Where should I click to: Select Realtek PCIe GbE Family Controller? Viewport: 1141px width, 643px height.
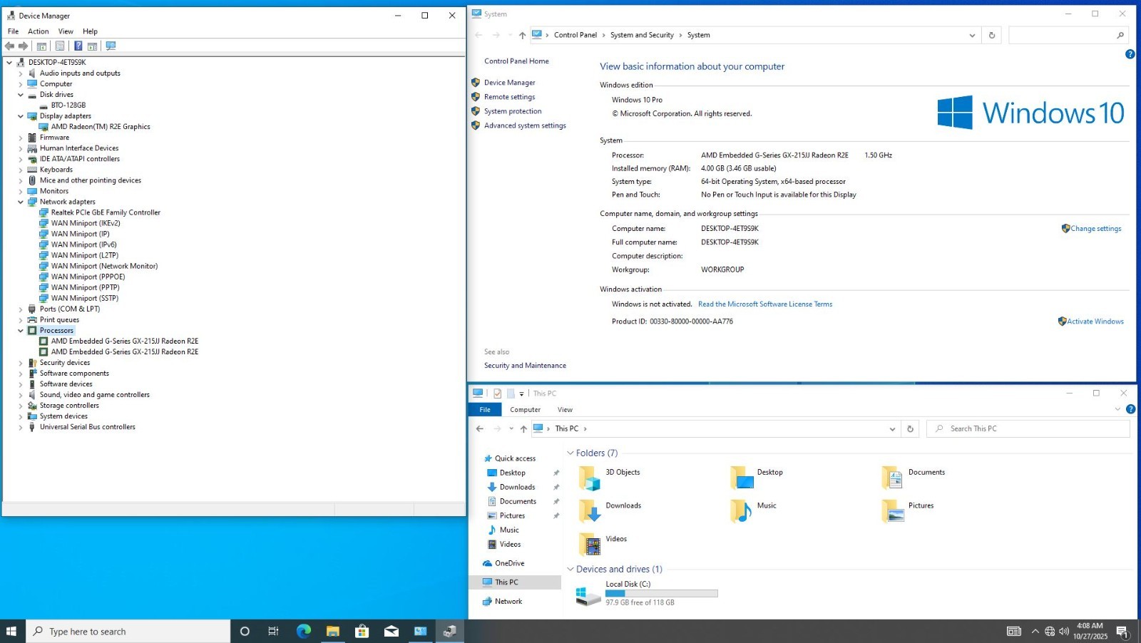pos(106,212)
